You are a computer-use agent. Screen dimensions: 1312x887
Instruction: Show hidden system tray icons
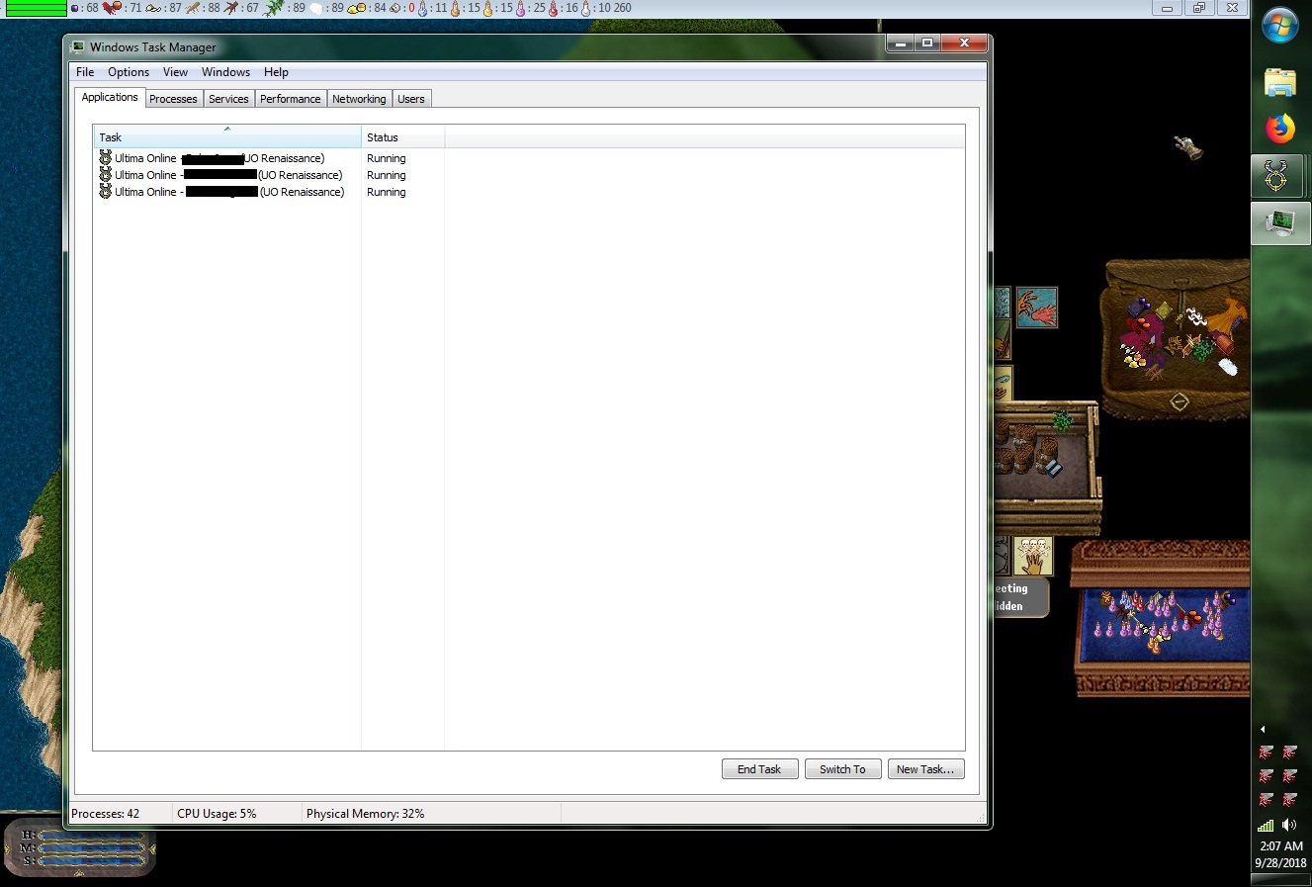tap(1263, 729)
